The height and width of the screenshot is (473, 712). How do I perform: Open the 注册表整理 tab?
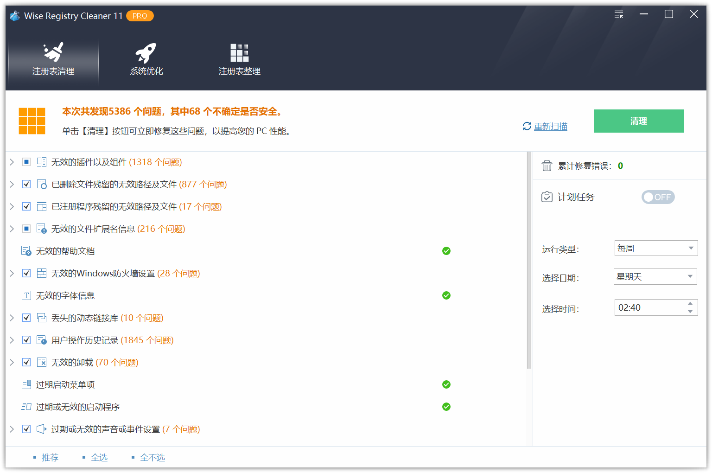point(239,60)
